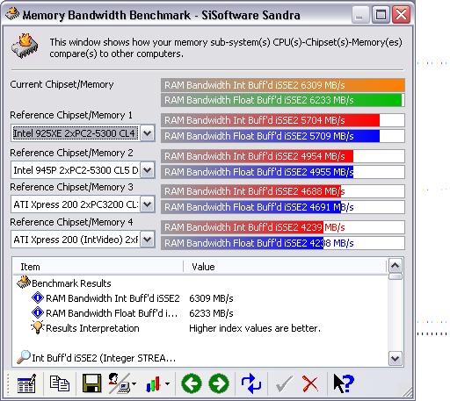Click the window resize grip corner
Viewport: 450px width, 401px height.
[407, 392]
